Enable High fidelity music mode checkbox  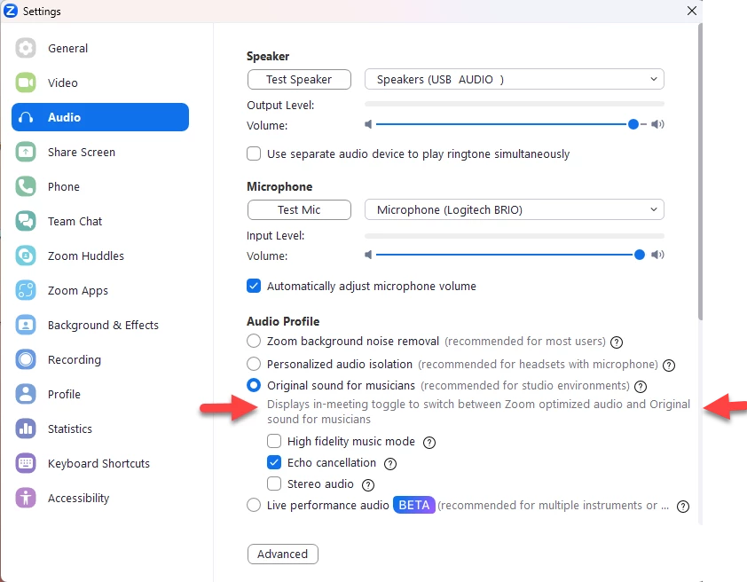point(274,441)
